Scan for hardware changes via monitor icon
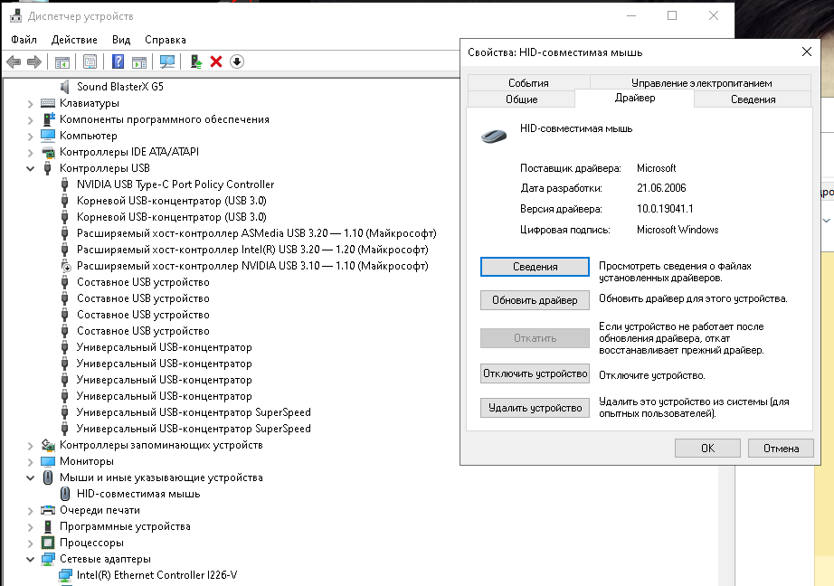 [167, 61]
